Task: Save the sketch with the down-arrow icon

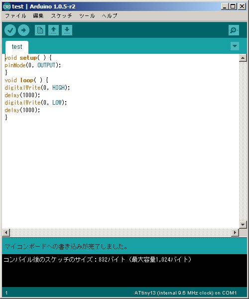Action: pos(67,30)
